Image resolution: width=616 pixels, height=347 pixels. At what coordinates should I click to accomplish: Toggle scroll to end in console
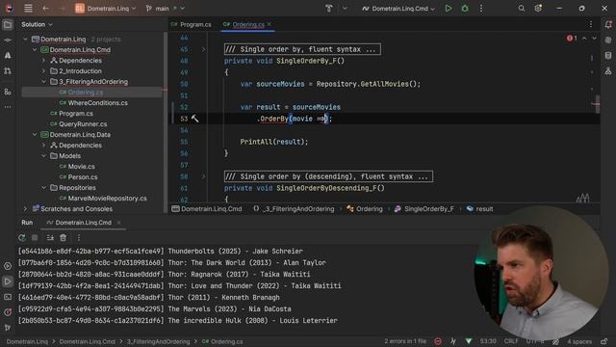coord(50,238)
